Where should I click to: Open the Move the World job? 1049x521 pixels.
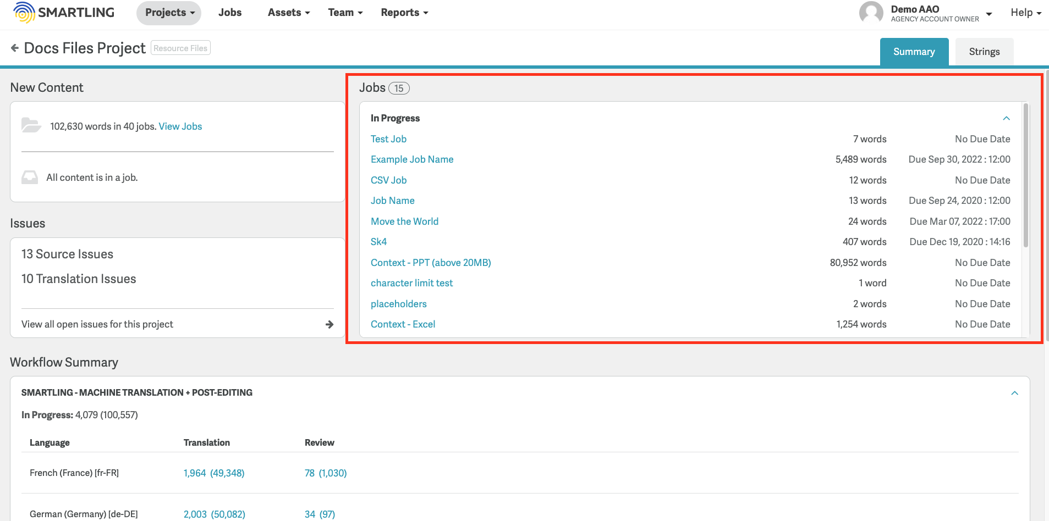point(404,221)
